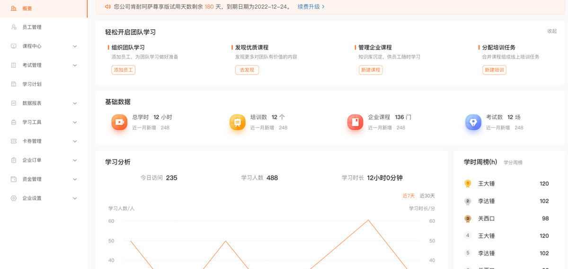Click the blue 考试数 icon

tap(473, 122)
